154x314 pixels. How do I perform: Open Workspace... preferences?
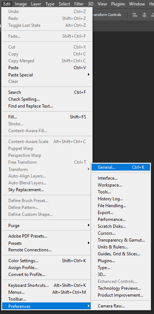tap(121, 185)
